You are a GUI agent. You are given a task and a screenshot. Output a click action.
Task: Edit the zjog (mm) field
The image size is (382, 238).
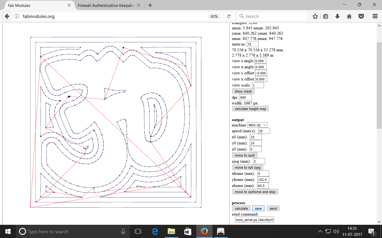coord(259,161)
